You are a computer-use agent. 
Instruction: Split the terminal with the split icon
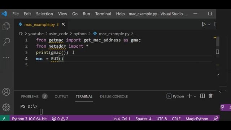coord(202,96)
